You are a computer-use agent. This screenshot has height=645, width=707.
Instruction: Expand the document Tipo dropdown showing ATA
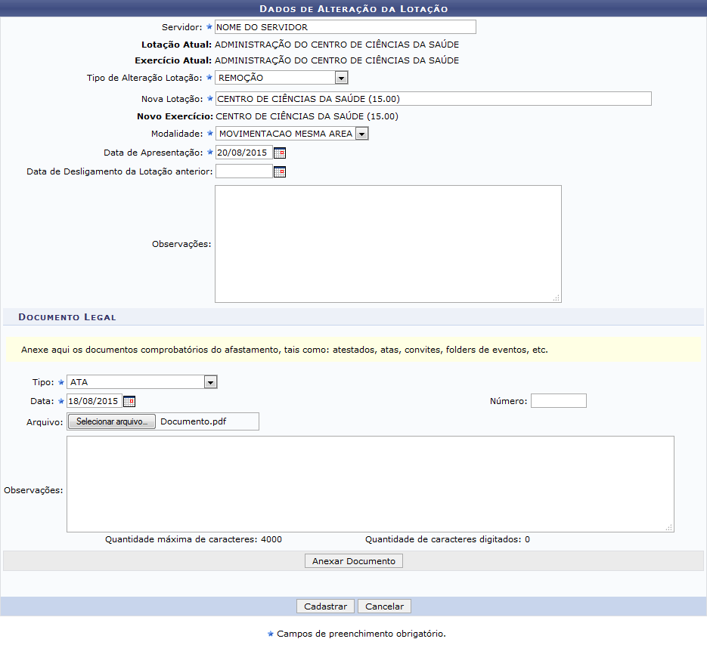coord(210,382)
